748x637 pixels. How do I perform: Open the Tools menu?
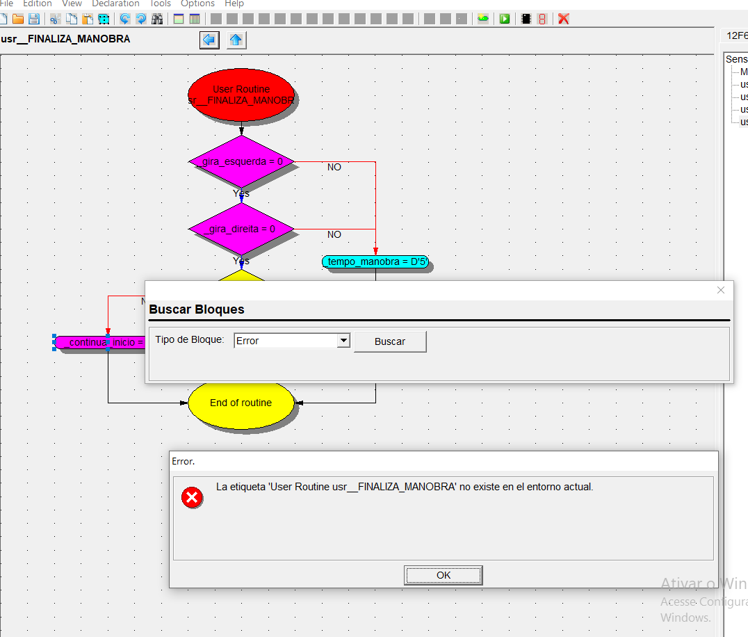(x=161, y=3)
